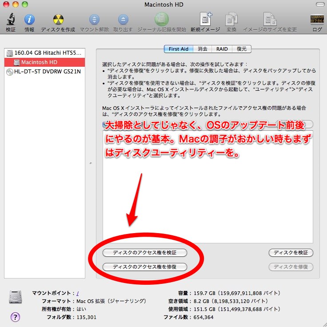Open the 復元 (Restore) tab
This screenshot has height=327, width=327.
coord(242,49)
